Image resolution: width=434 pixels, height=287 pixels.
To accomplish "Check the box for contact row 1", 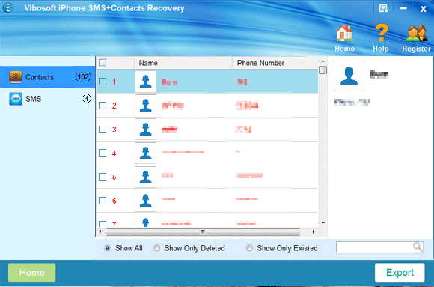I will (x=103, y=82).
